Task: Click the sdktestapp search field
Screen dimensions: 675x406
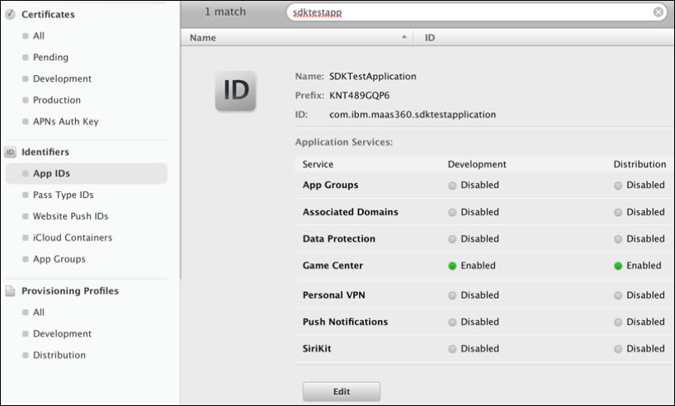Action: (x=476, y=12)
